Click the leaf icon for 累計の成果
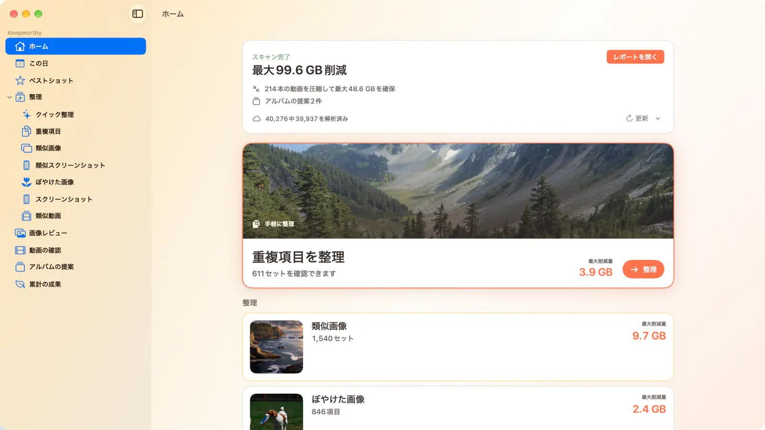This screenshot has height=430, width=765. click(20, 284)
